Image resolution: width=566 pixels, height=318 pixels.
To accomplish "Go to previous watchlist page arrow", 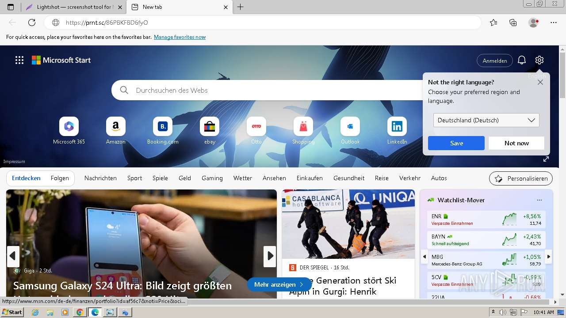I will pos(424,257).
